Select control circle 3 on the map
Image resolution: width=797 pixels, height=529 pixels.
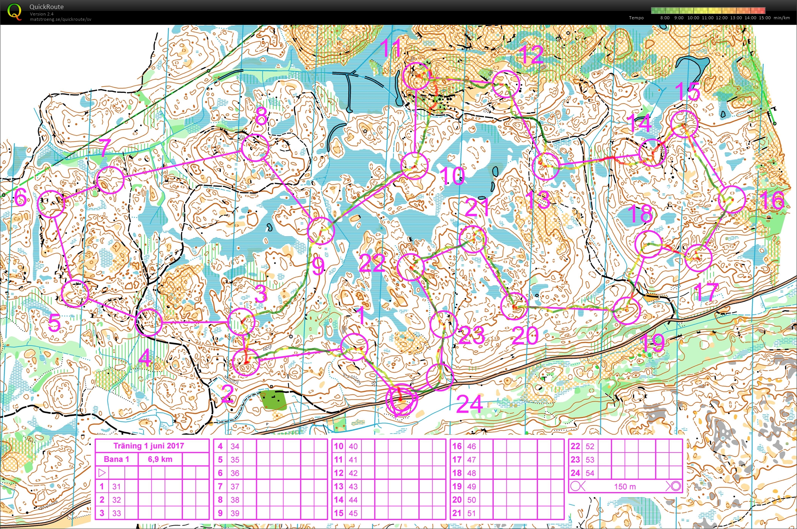(x=242, y=322)
